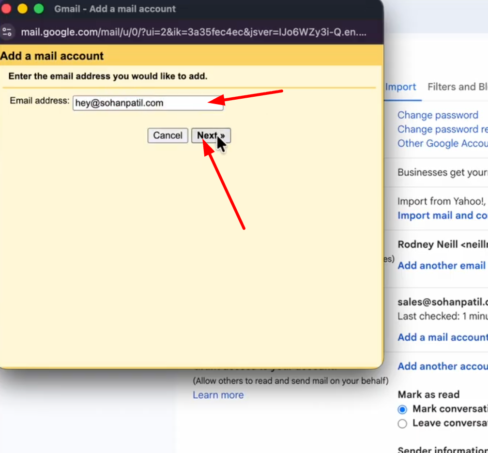The image size is (488, 453).
Task: Click Add another email address link
Action: tap(442, 265)
